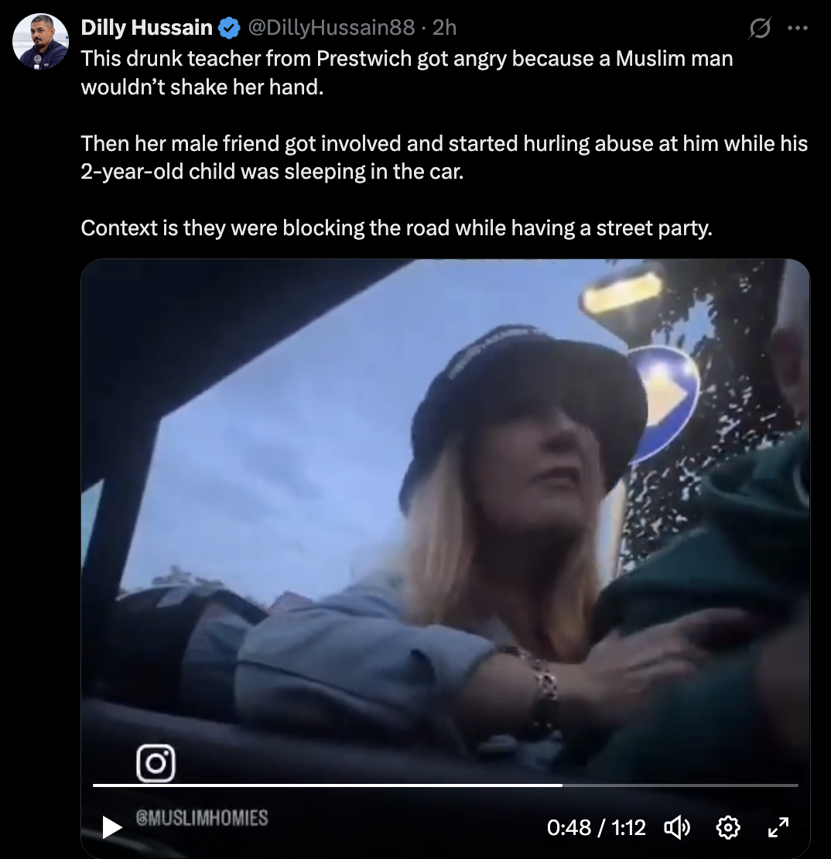Click the Dilly Hussain display name
This screenshot has height=859, width=831.
tap(147, 27)
